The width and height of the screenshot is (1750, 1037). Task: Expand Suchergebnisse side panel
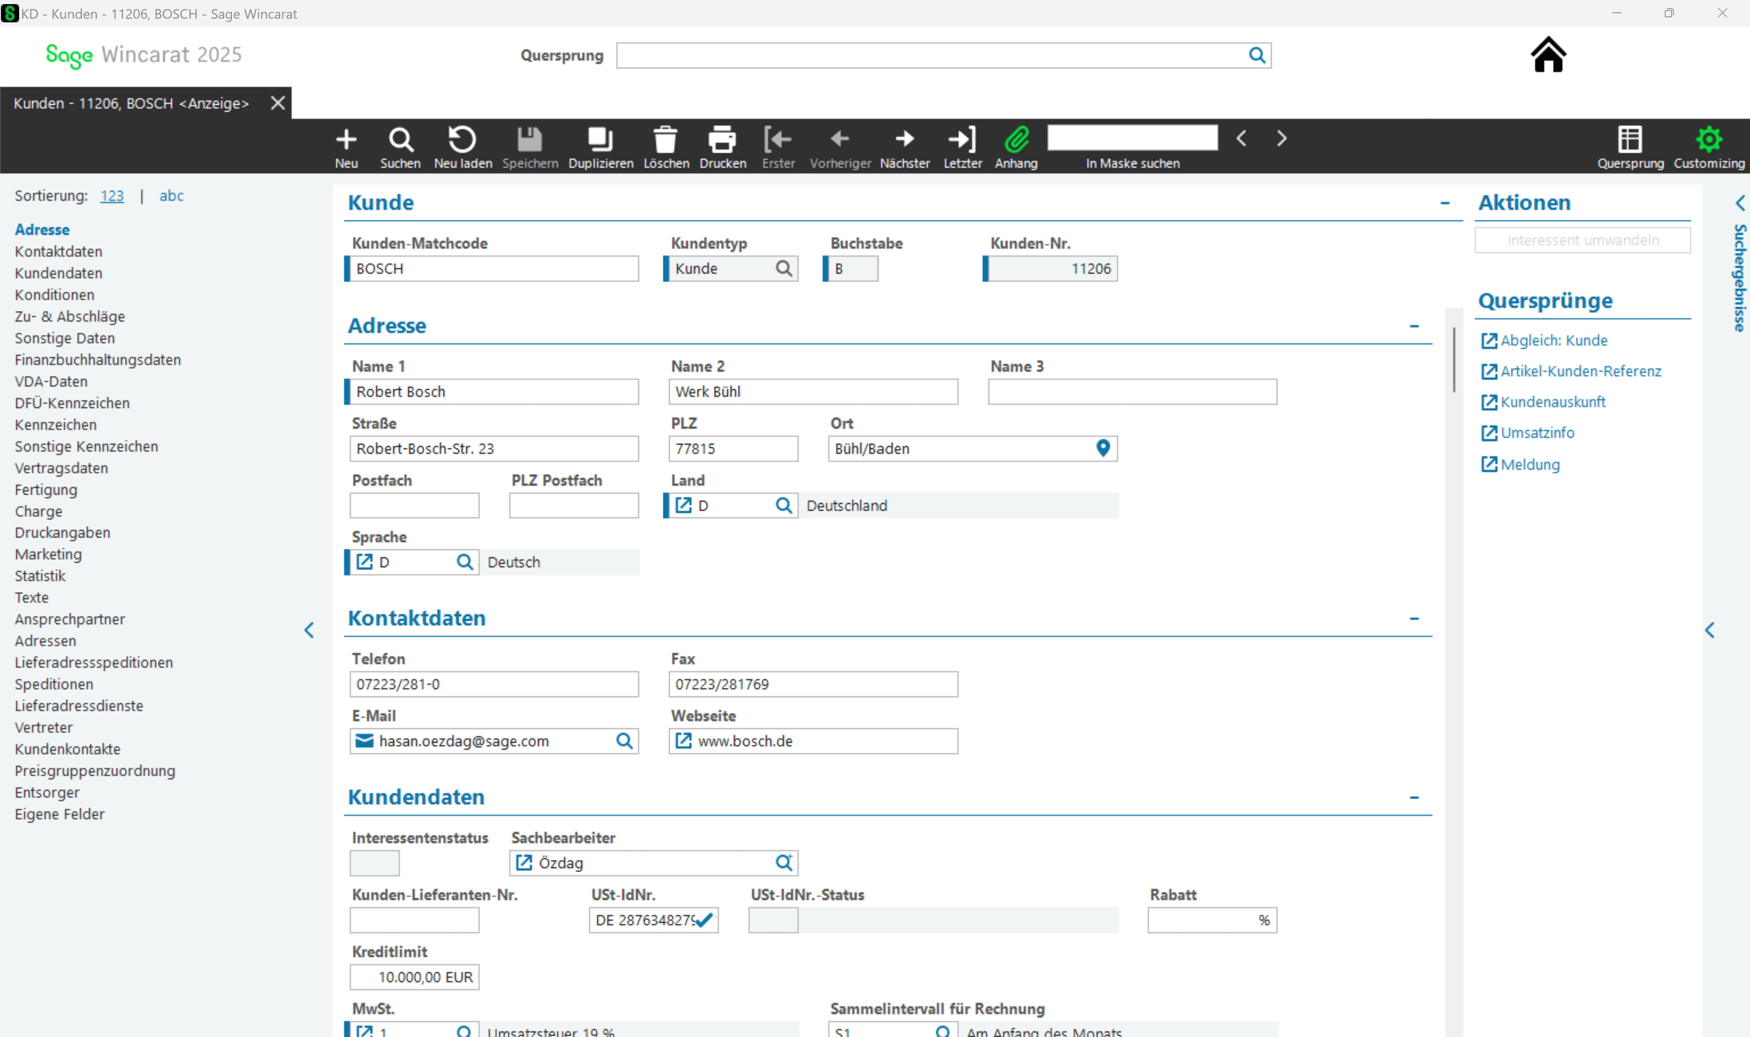(x=1740, y=203)
